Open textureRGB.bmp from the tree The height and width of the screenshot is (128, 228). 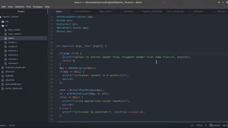(x=13, y=84)
